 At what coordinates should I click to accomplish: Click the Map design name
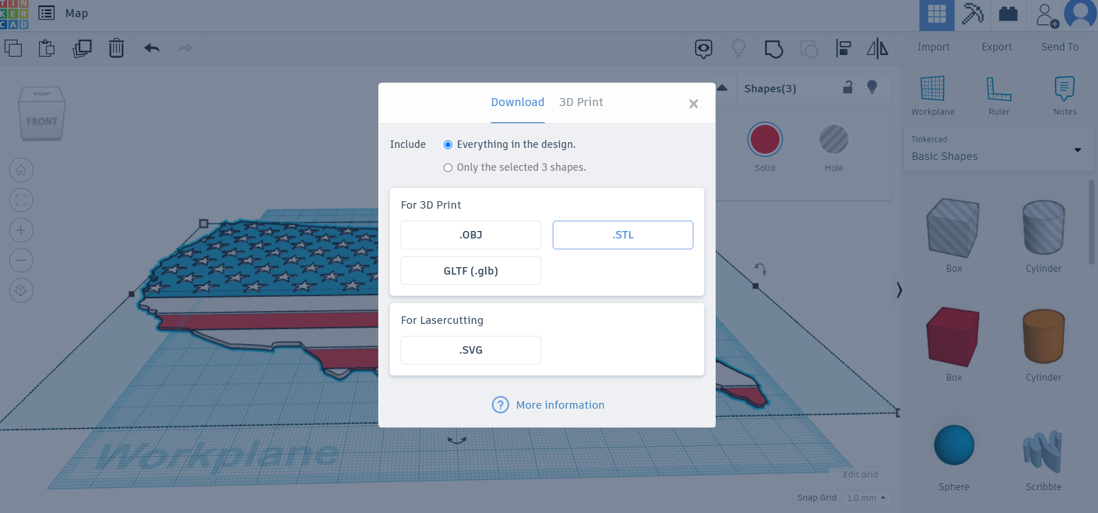coord(76,13)
